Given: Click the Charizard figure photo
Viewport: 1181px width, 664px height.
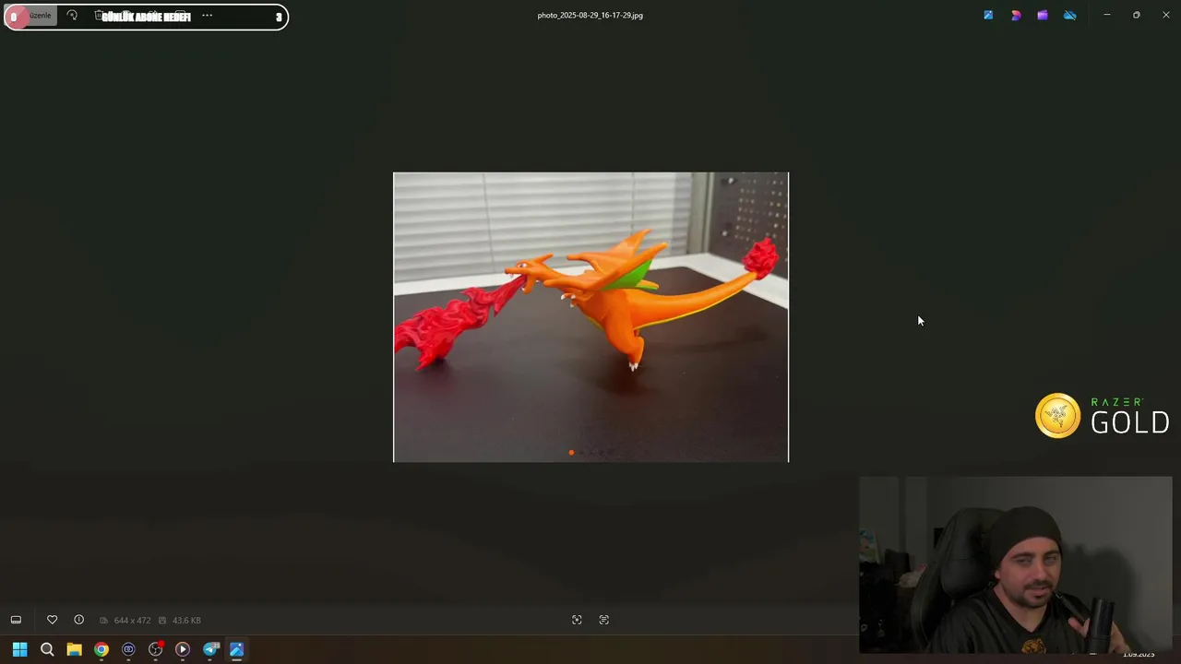Looking at the screenshot, I should pos(590,316).
